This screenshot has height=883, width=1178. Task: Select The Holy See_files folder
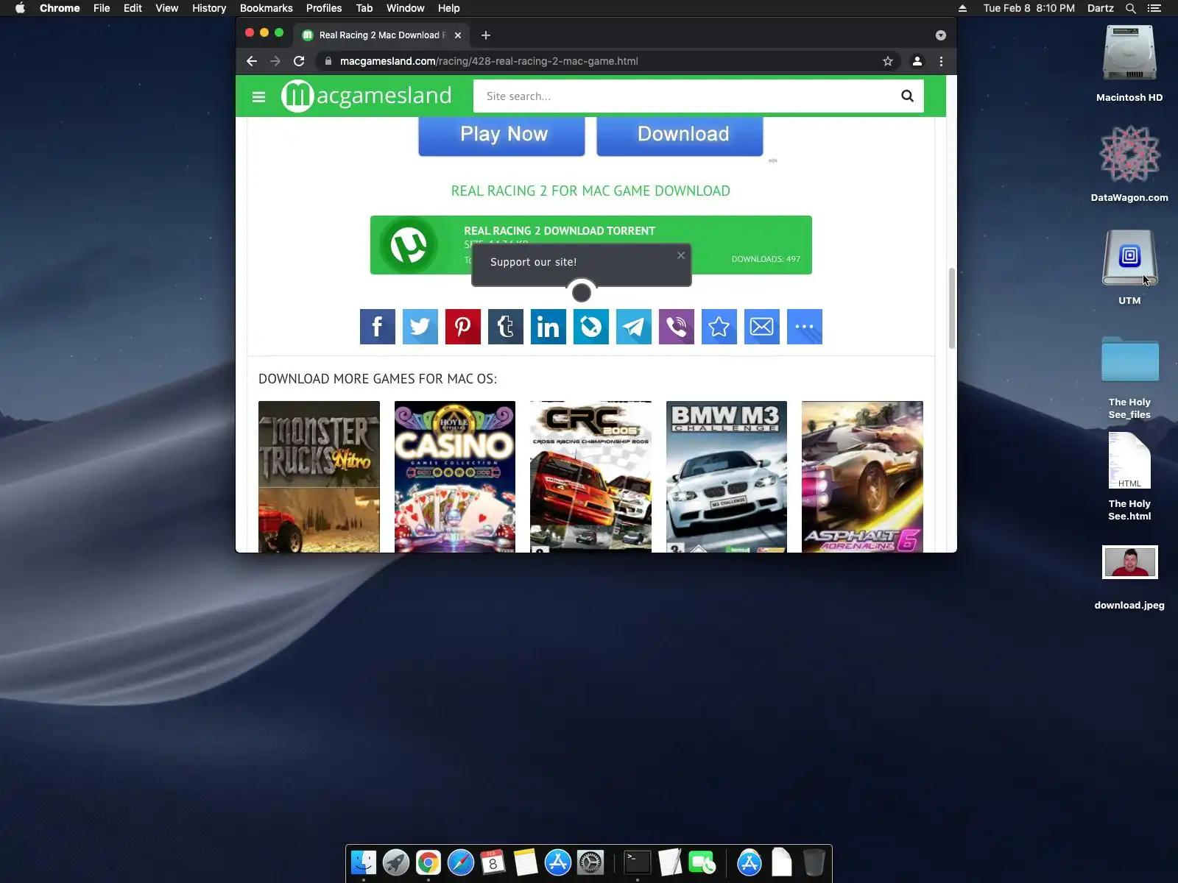click(1129, 377)
